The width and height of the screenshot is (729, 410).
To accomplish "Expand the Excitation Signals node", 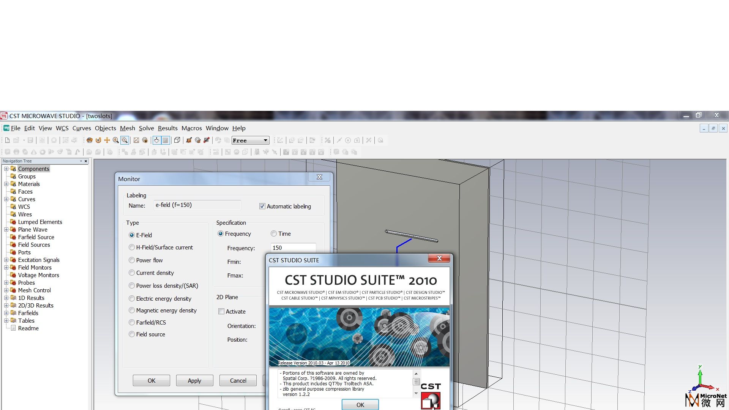I will coord(6,260).
